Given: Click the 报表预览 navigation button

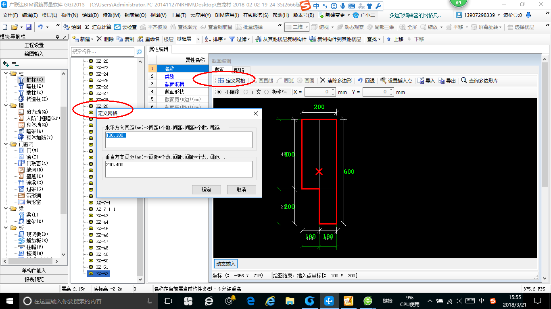Looking at the screenshot, I should [x=34, y=279].
